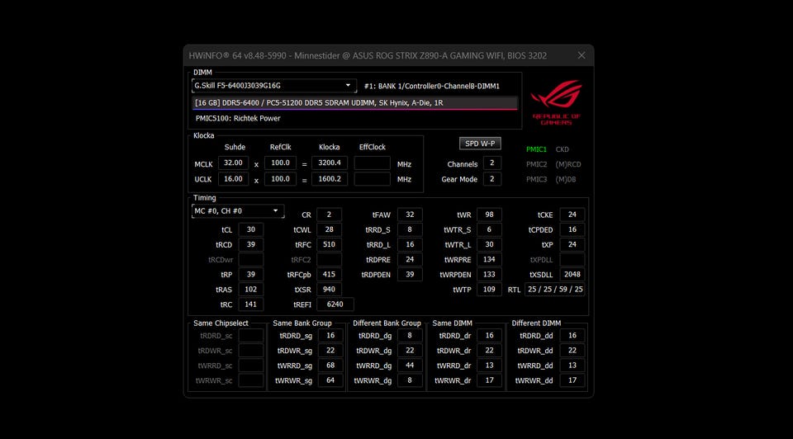Click the RTL value 25 / 25 / 59 / 25
Viewport: 793px width, 439px height.
click(x=555, y=290)
